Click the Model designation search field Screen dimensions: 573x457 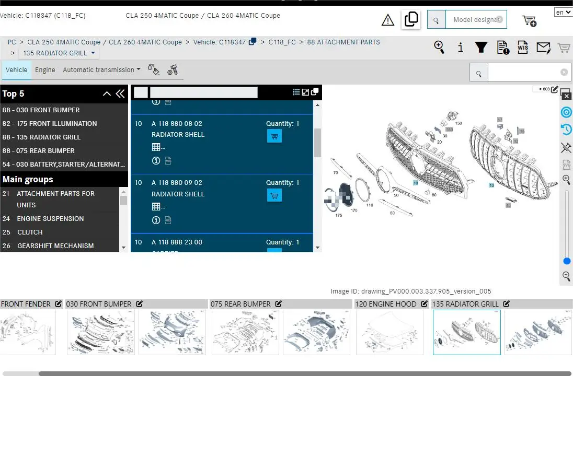[476, 20]
